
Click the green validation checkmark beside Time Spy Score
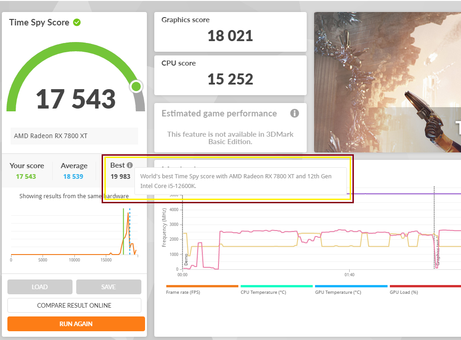(77, 22)
